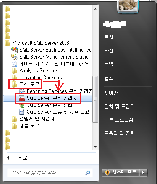This screenshot has width=157, height=184.
Task: Select SQL Server 오류 및 사용 보고 text
Action: [x=58, y=112]
